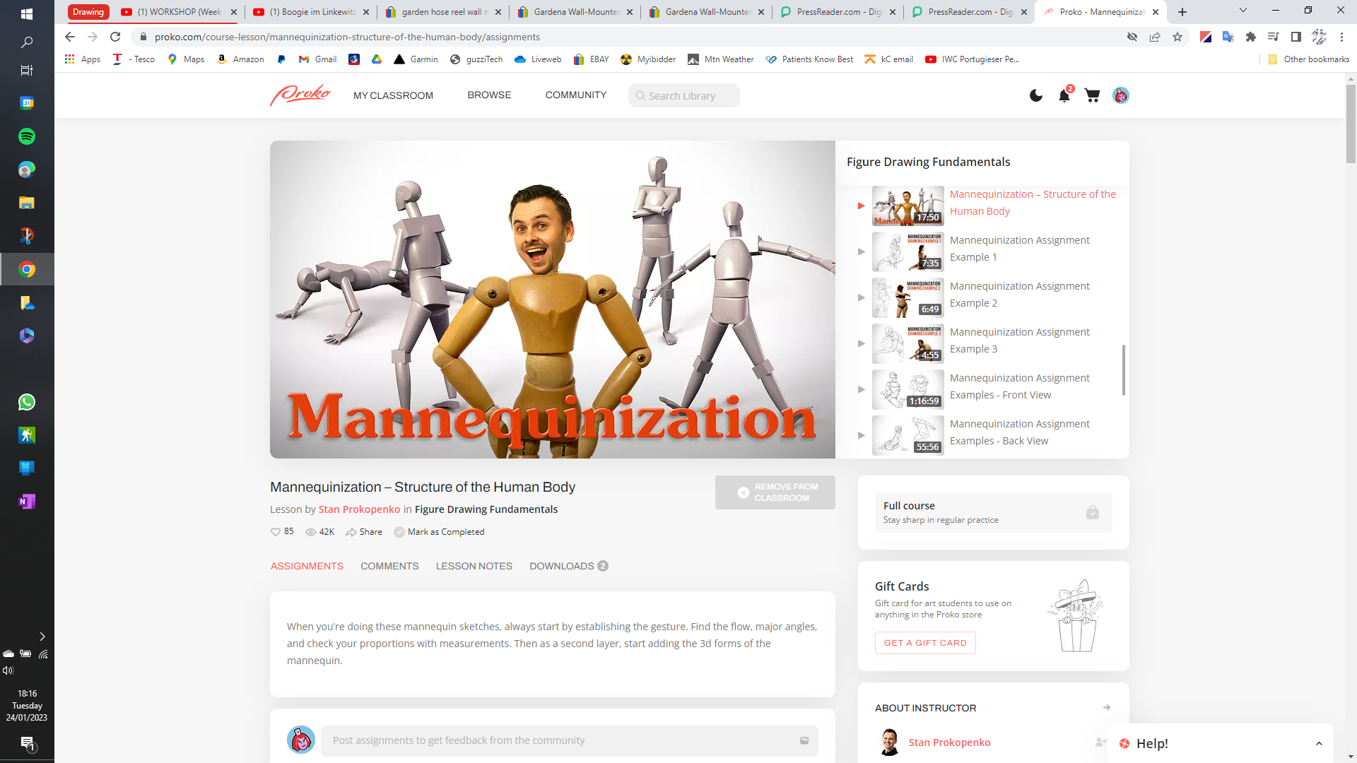Open user profile avatar menu

1121,95
